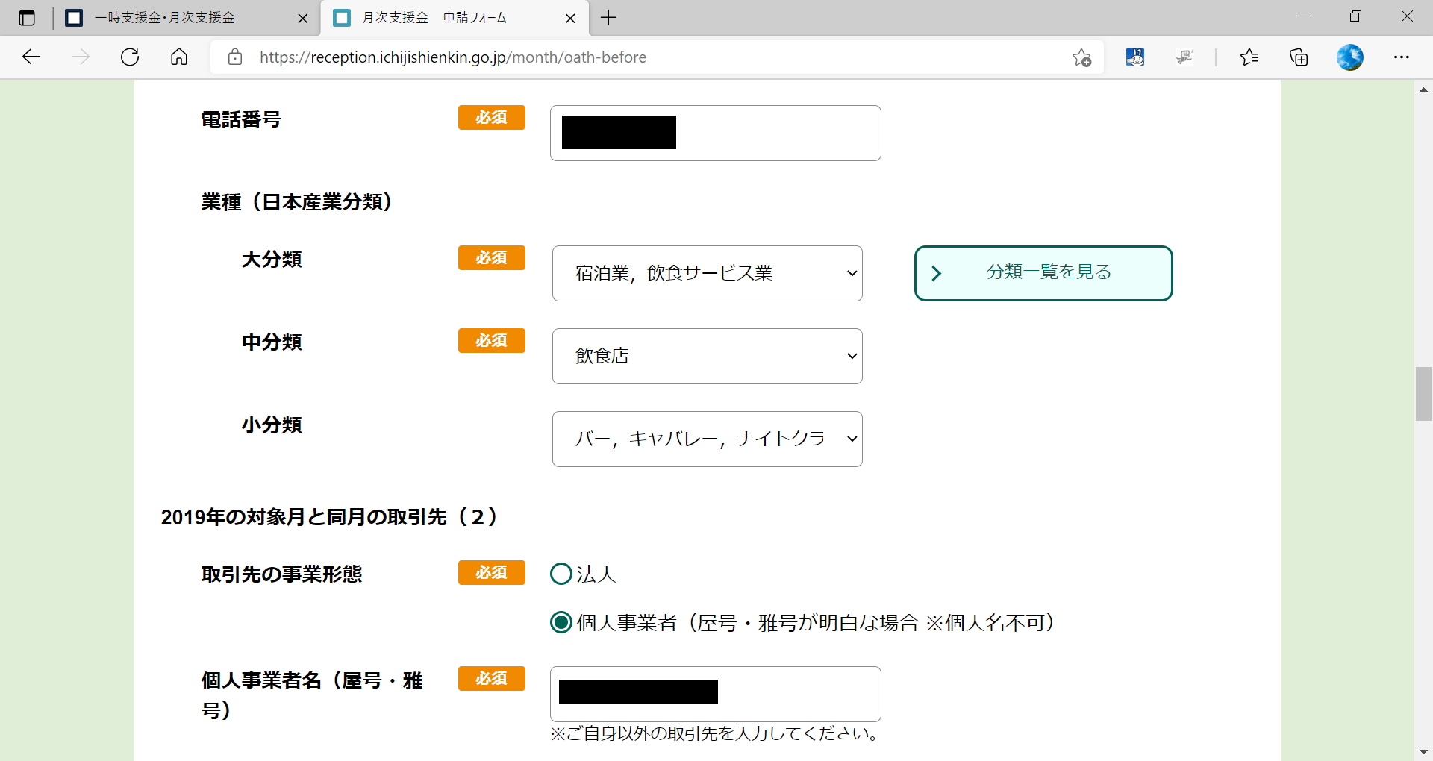Open browser profile avatar
The width and height of the screenshot is (1433, 761).
pyautogui.click(x=1349, y=57)
